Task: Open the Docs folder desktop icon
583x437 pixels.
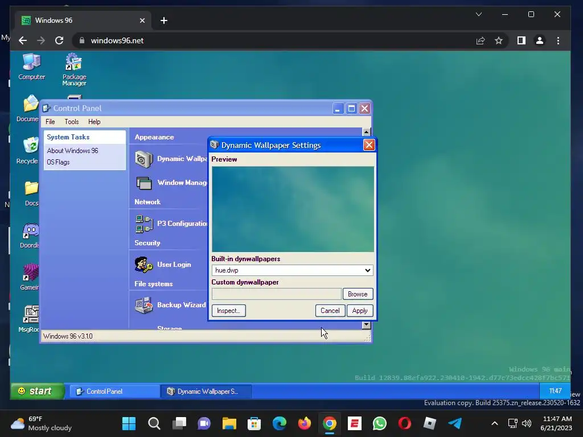Action: (x=31, y=193)
